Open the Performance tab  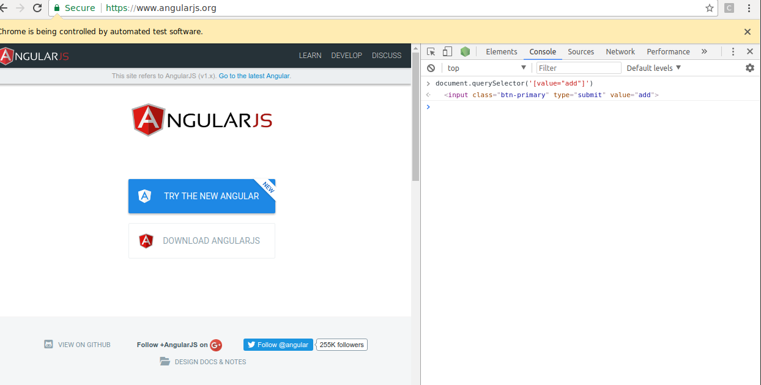coord(668,52)
